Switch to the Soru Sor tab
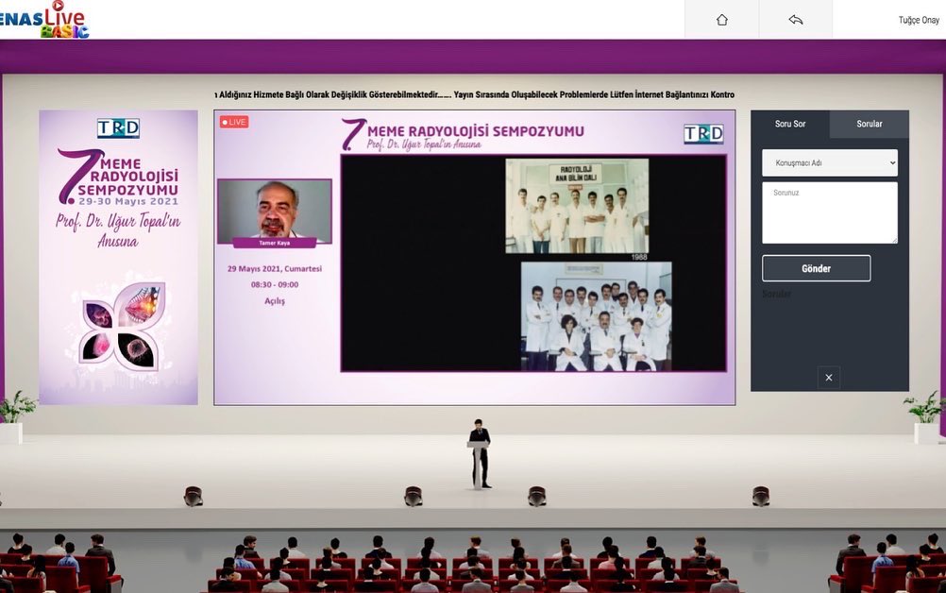Viewport: 946px width, 593px height. (x=789, y=124)
